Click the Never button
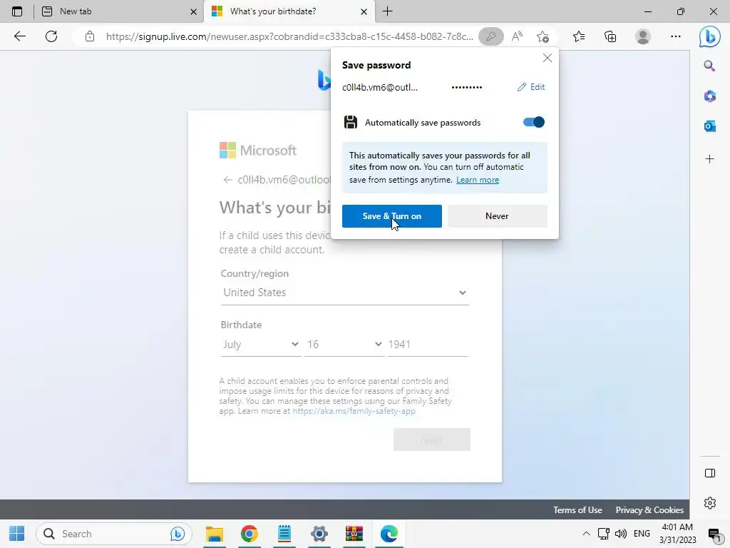Viewport: 730px width, 548px height. (497, 216)
